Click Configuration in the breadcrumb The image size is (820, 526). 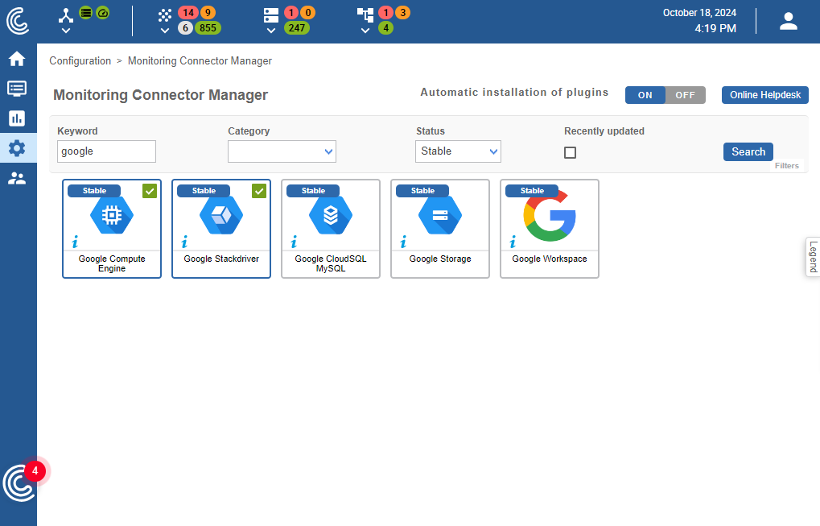point(80,61)
